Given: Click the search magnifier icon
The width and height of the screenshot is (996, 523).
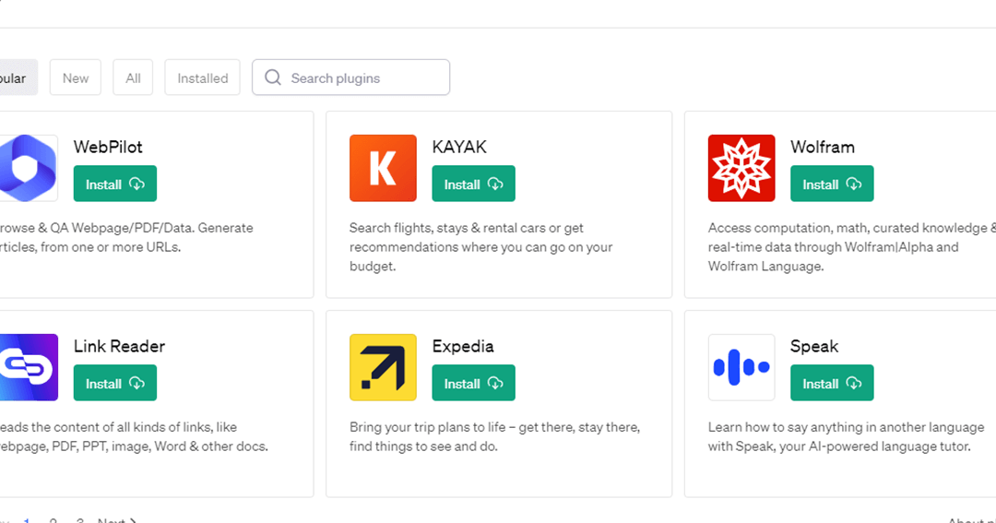Looking at the screenshot, I should point(273,77).
